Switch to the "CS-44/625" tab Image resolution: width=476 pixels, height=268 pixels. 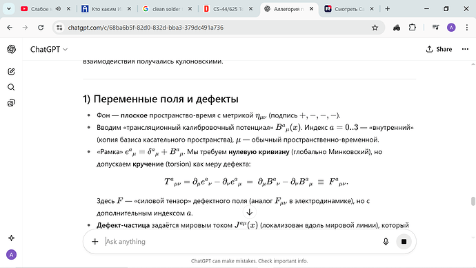coord(228,9)
